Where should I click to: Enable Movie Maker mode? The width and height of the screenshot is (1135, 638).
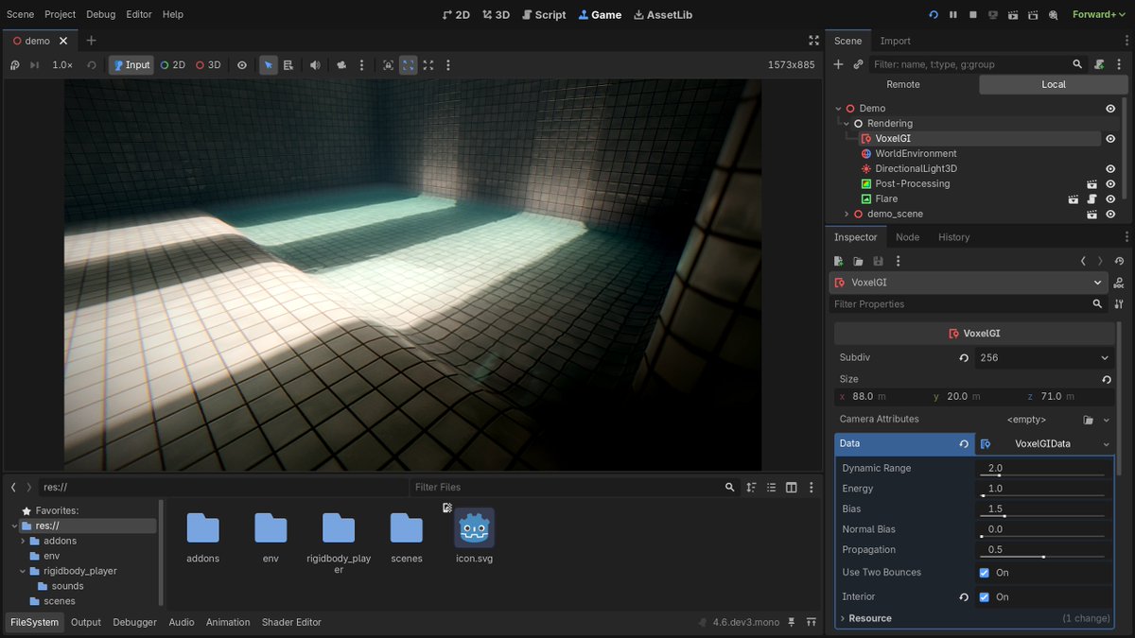(1032, 14)
